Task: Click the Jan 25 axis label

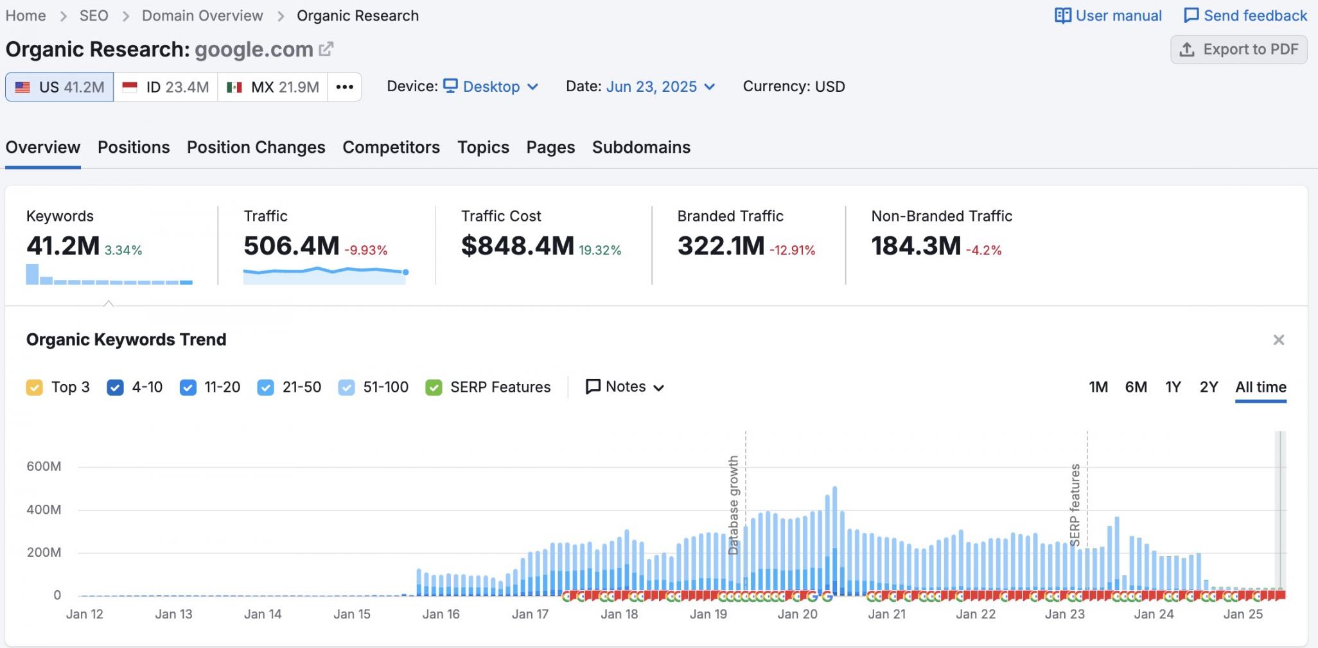Action: (1243, 614)
